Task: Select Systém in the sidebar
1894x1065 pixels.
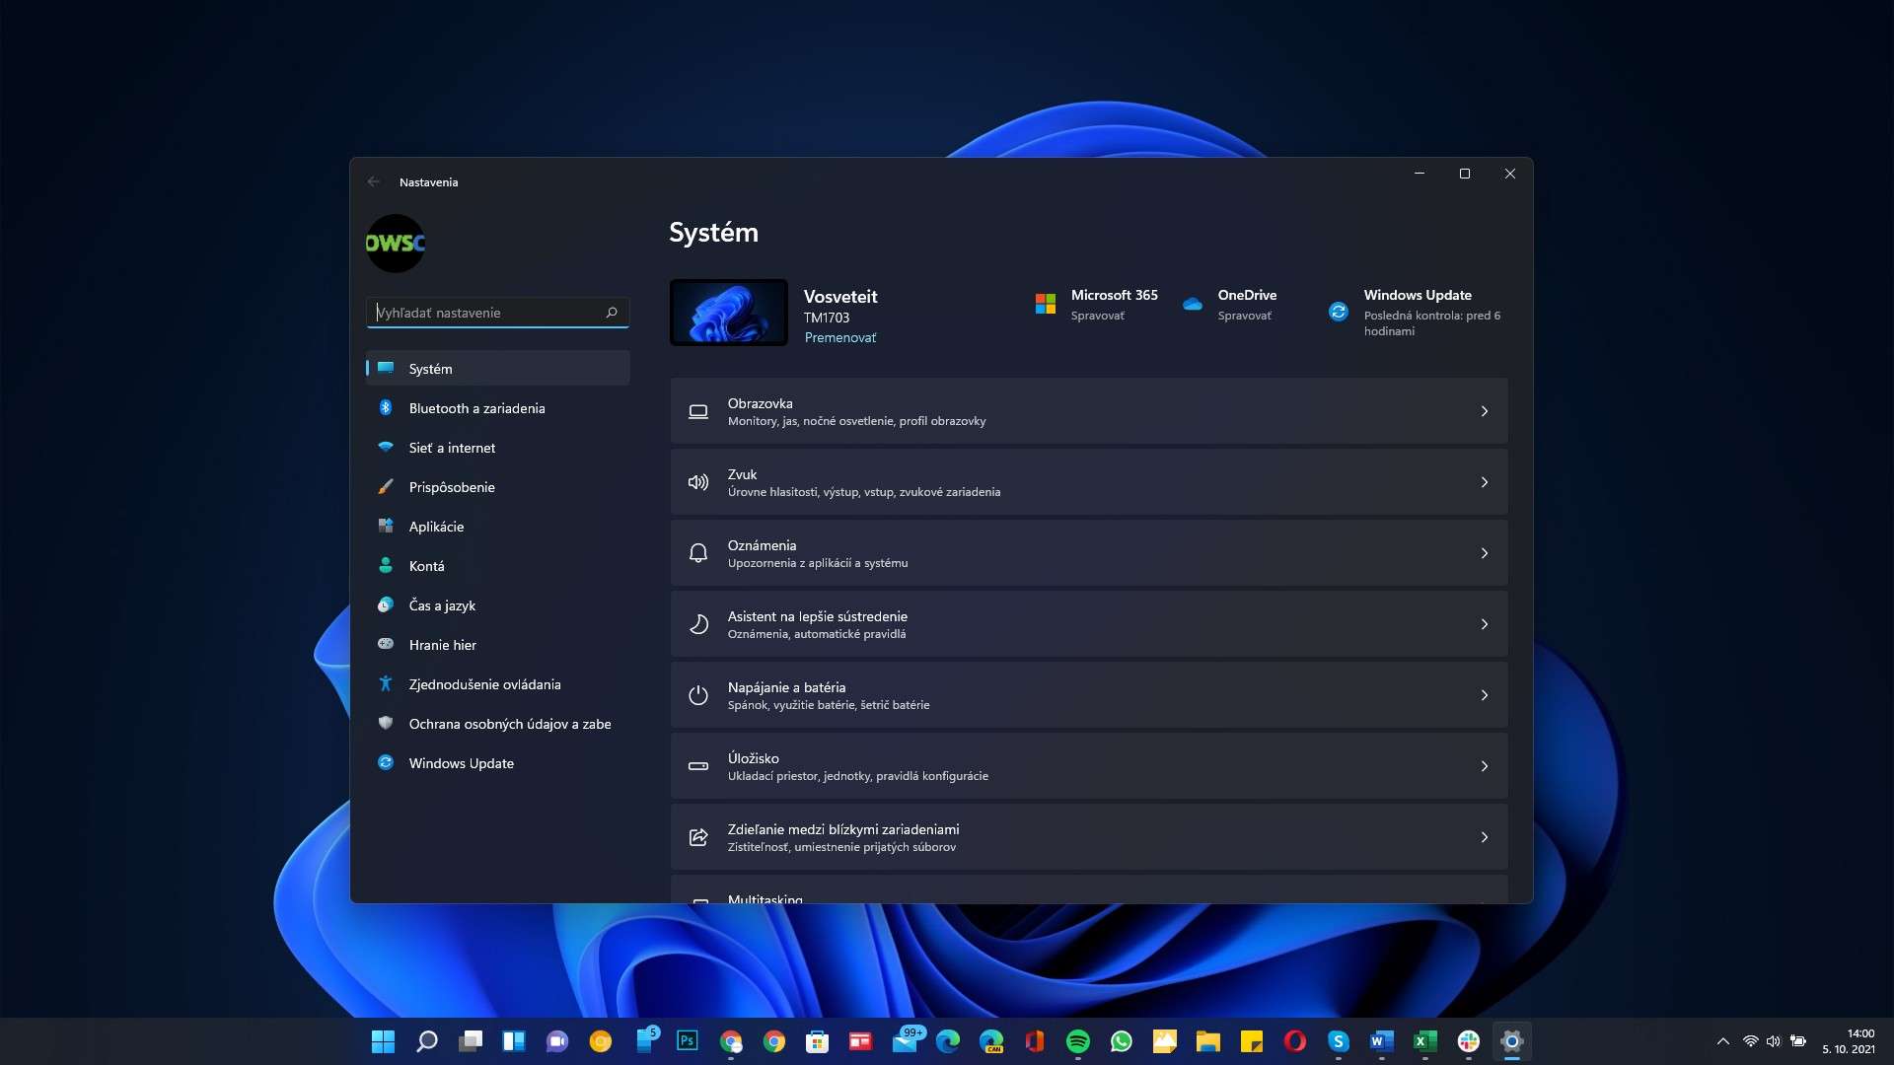Action: tap(497, 369)
